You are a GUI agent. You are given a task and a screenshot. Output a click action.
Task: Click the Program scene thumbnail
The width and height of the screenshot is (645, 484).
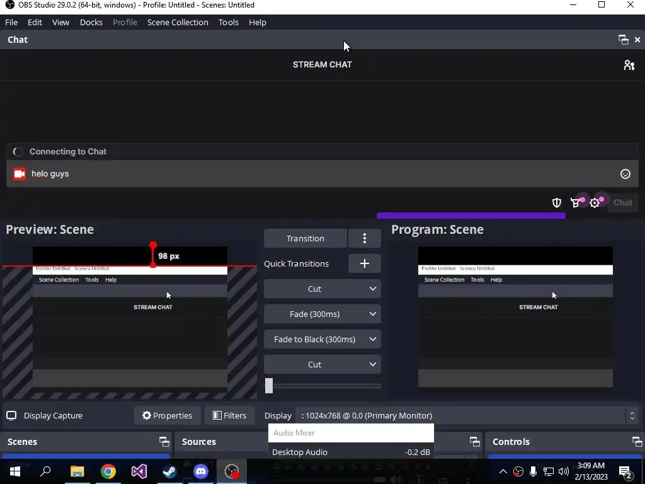515,317
